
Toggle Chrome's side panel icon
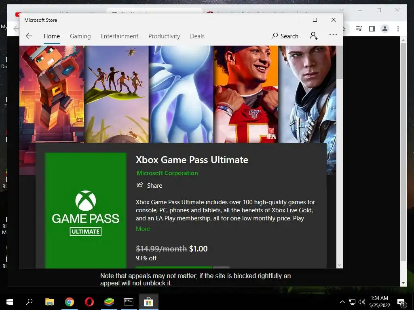[372, 29]
